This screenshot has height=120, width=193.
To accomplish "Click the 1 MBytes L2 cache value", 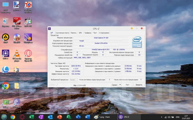I will [128, 71].
